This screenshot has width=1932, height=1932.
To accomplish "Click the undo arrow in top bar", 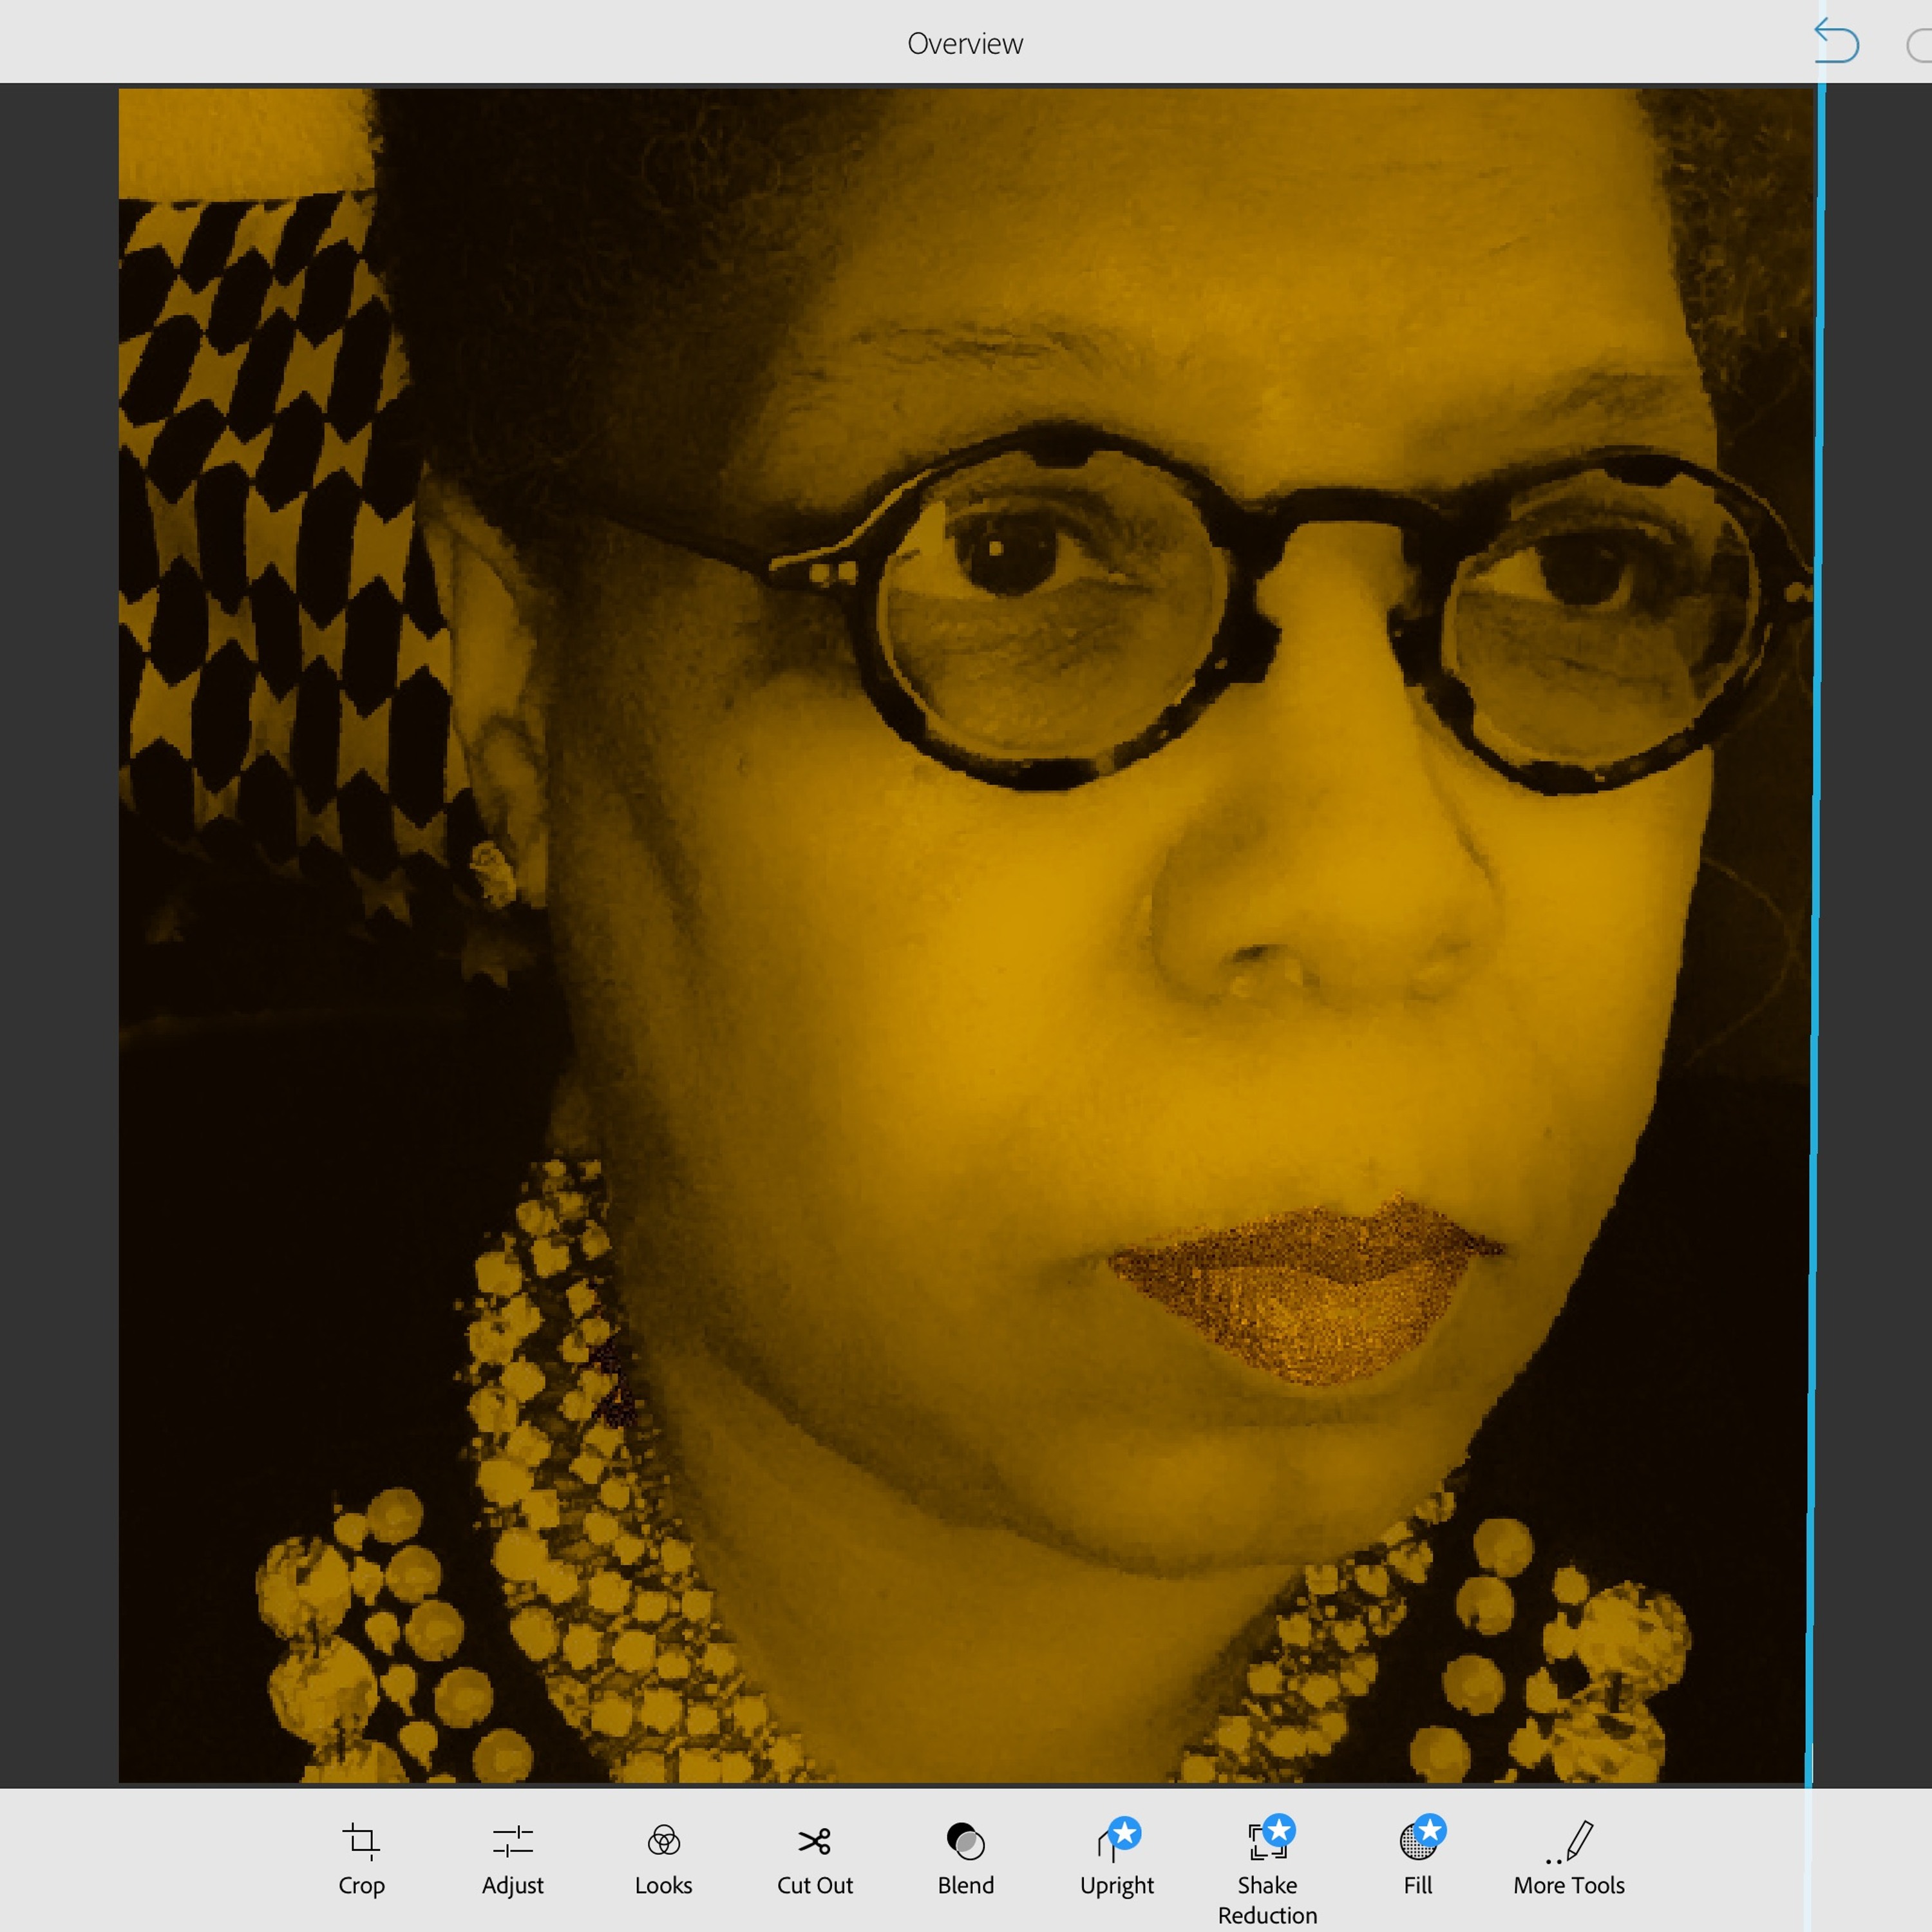I will click(1836, 42).
